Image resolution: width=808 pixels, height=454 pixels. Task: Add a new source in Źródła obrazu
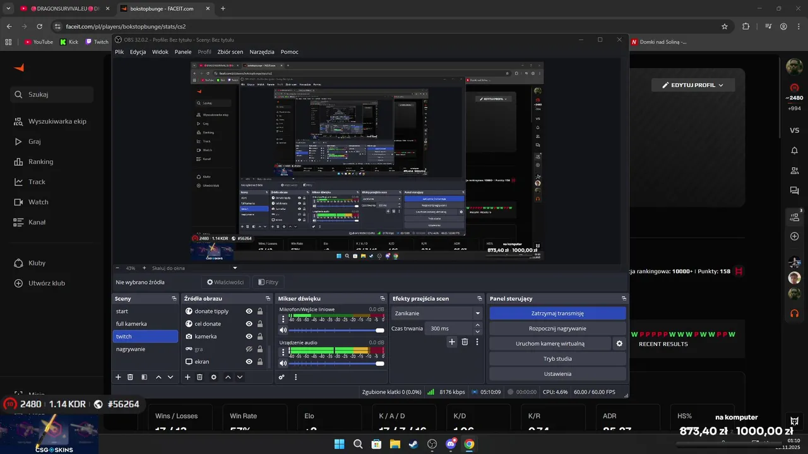(187, 377)
